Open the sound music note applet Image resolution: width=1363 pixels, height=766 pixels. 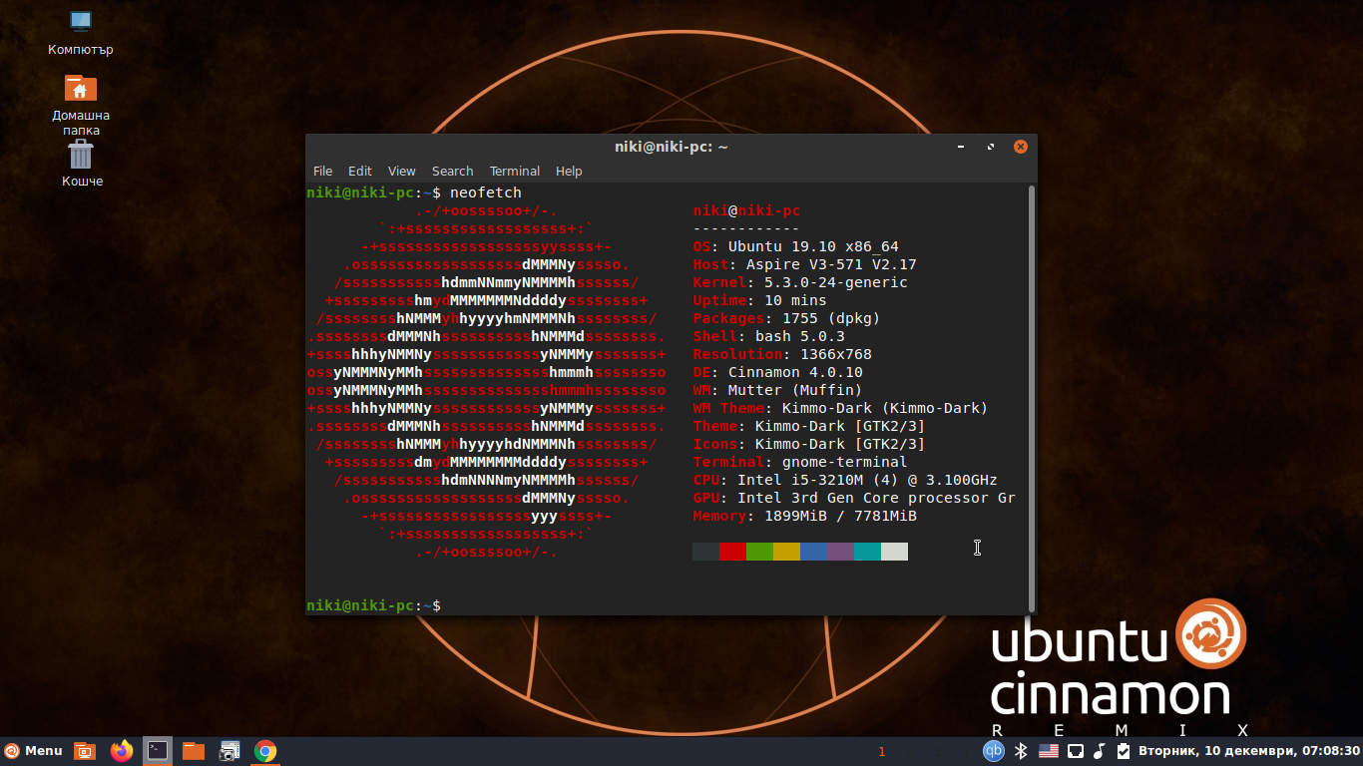(x=1100, y=751)
